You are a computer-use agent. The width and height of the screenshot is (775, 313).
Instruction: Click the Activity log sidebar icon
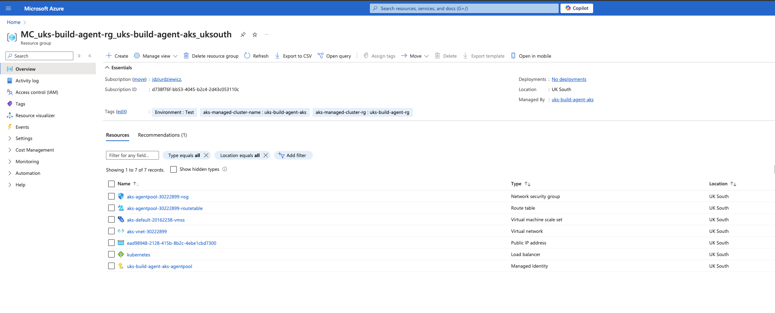pos(10,81)
